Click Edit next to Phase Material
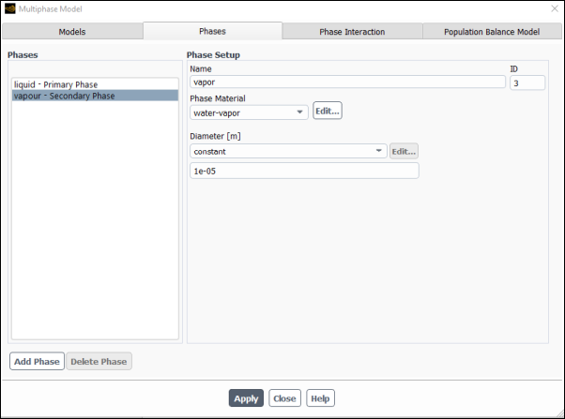 [328, 111]
